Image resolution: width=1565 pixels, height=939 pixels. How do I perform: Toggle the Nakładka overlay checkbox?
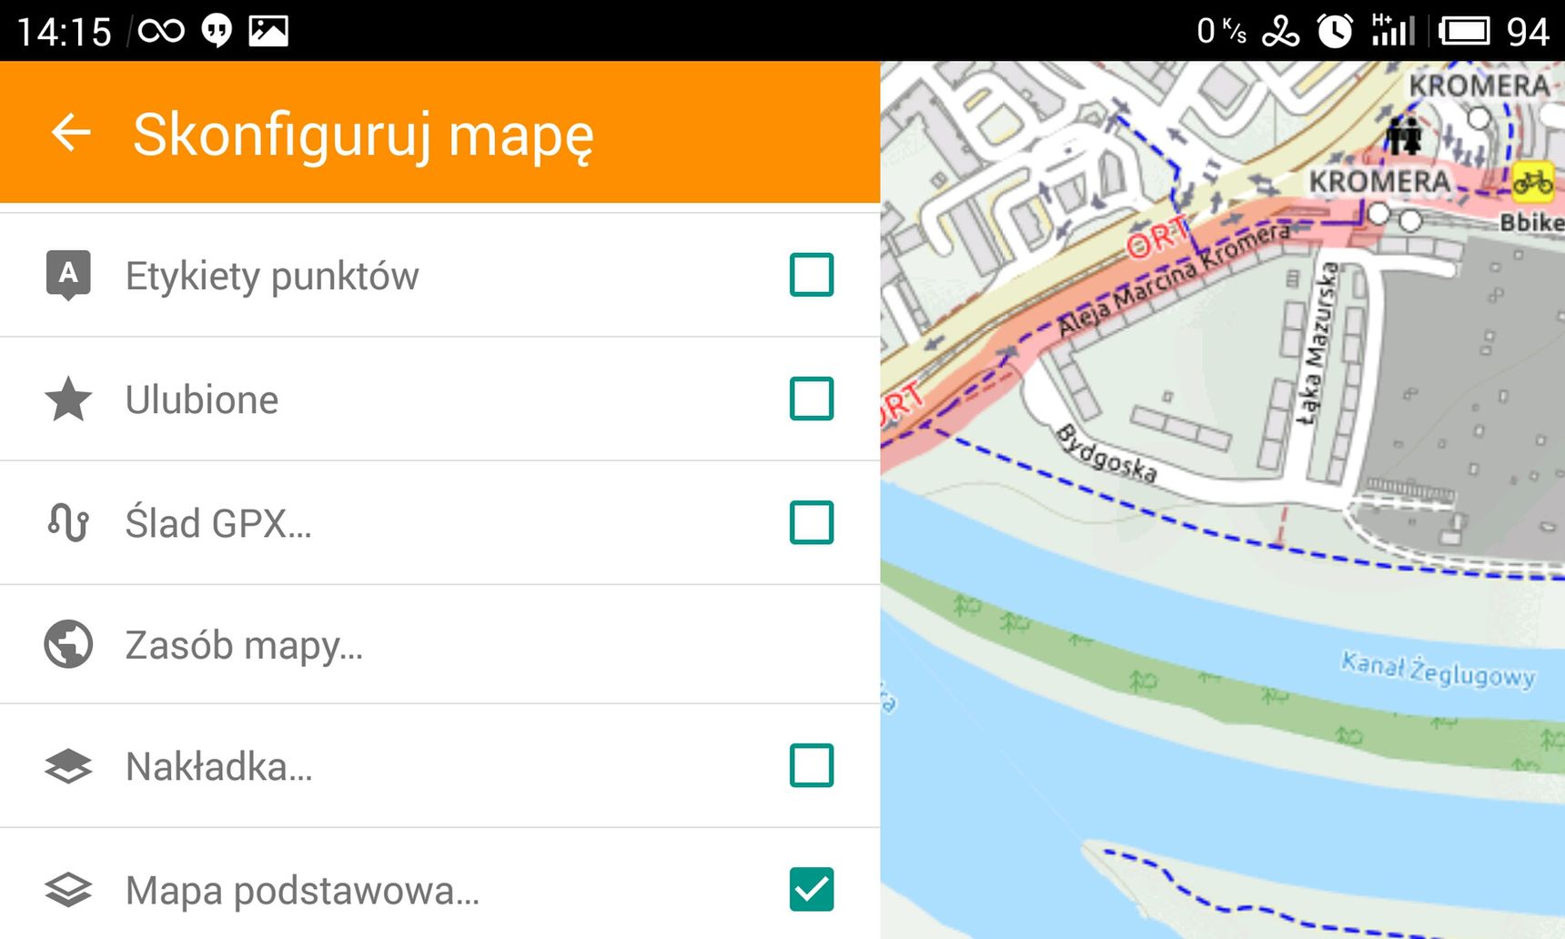pyautogui.click(x=812, y=765)
